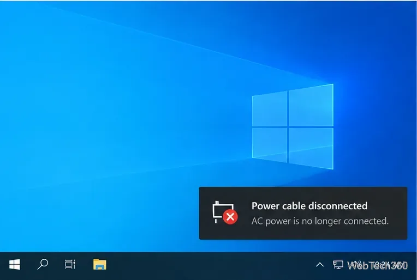The image size is (417, 280).
Task: Click the power cable disconnected notification icon
Action: point(225,213)
